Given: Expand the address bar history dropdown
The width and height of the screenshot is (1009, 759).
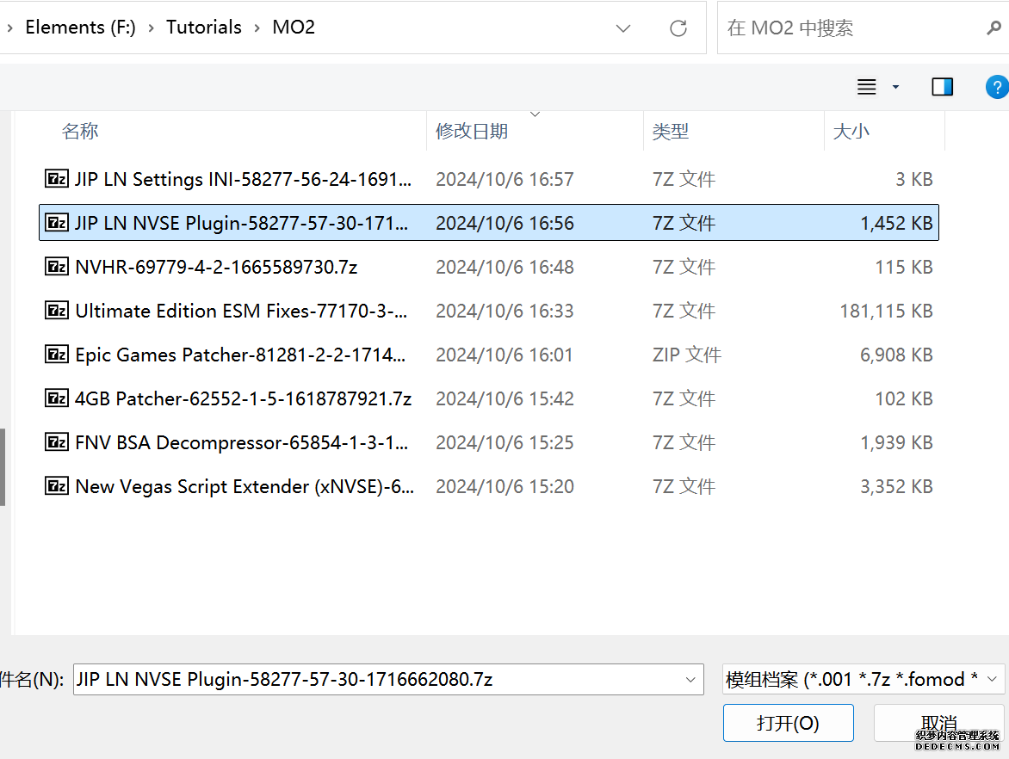Looking at the screenshot, I should point(623,28).
